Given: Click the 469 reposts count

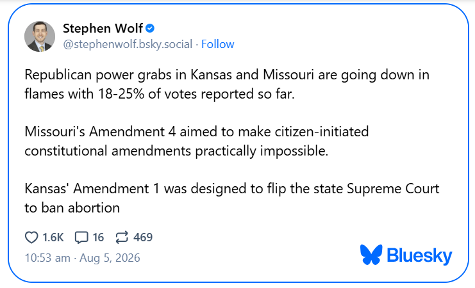Looking at the screenshot, I should click(x=143, y=237).
